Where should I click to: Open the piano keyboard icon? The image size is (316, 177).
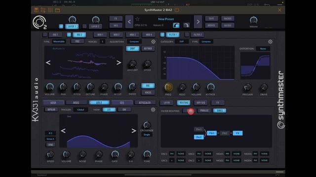tap(36, 10)
